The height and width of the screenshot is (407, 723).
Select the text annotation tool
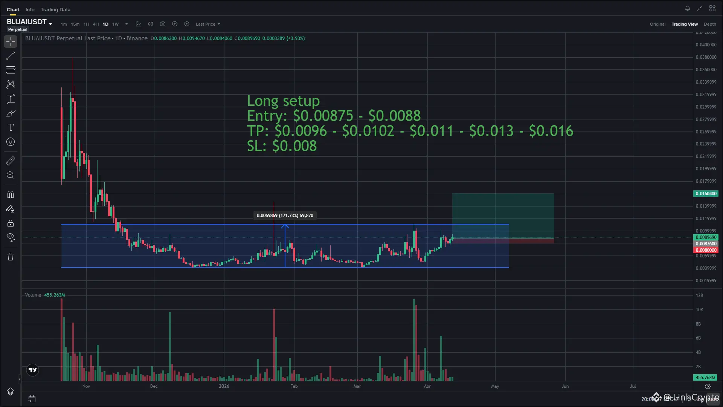(x=11, y=127)
